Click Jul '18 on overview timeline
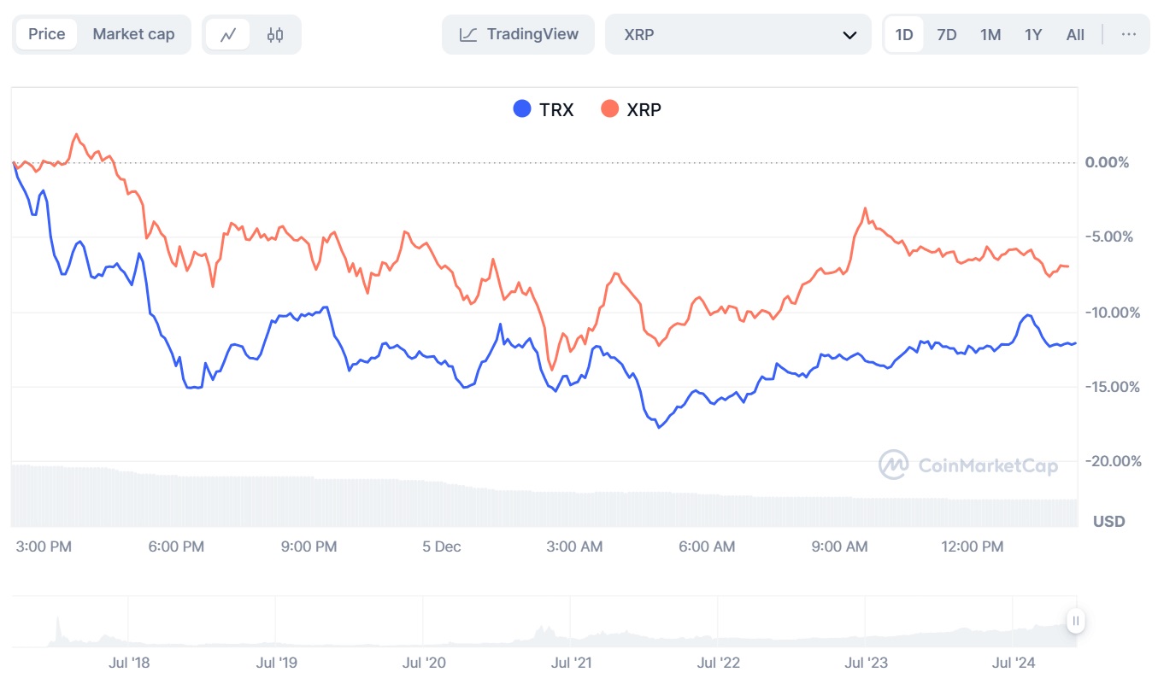The height and width of the screenshot is (684, 1158). (128, 662)
